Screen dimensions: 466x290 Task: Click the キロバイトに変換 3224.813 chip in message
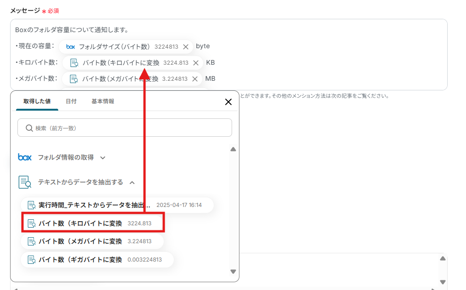click(x=133, y=63)
